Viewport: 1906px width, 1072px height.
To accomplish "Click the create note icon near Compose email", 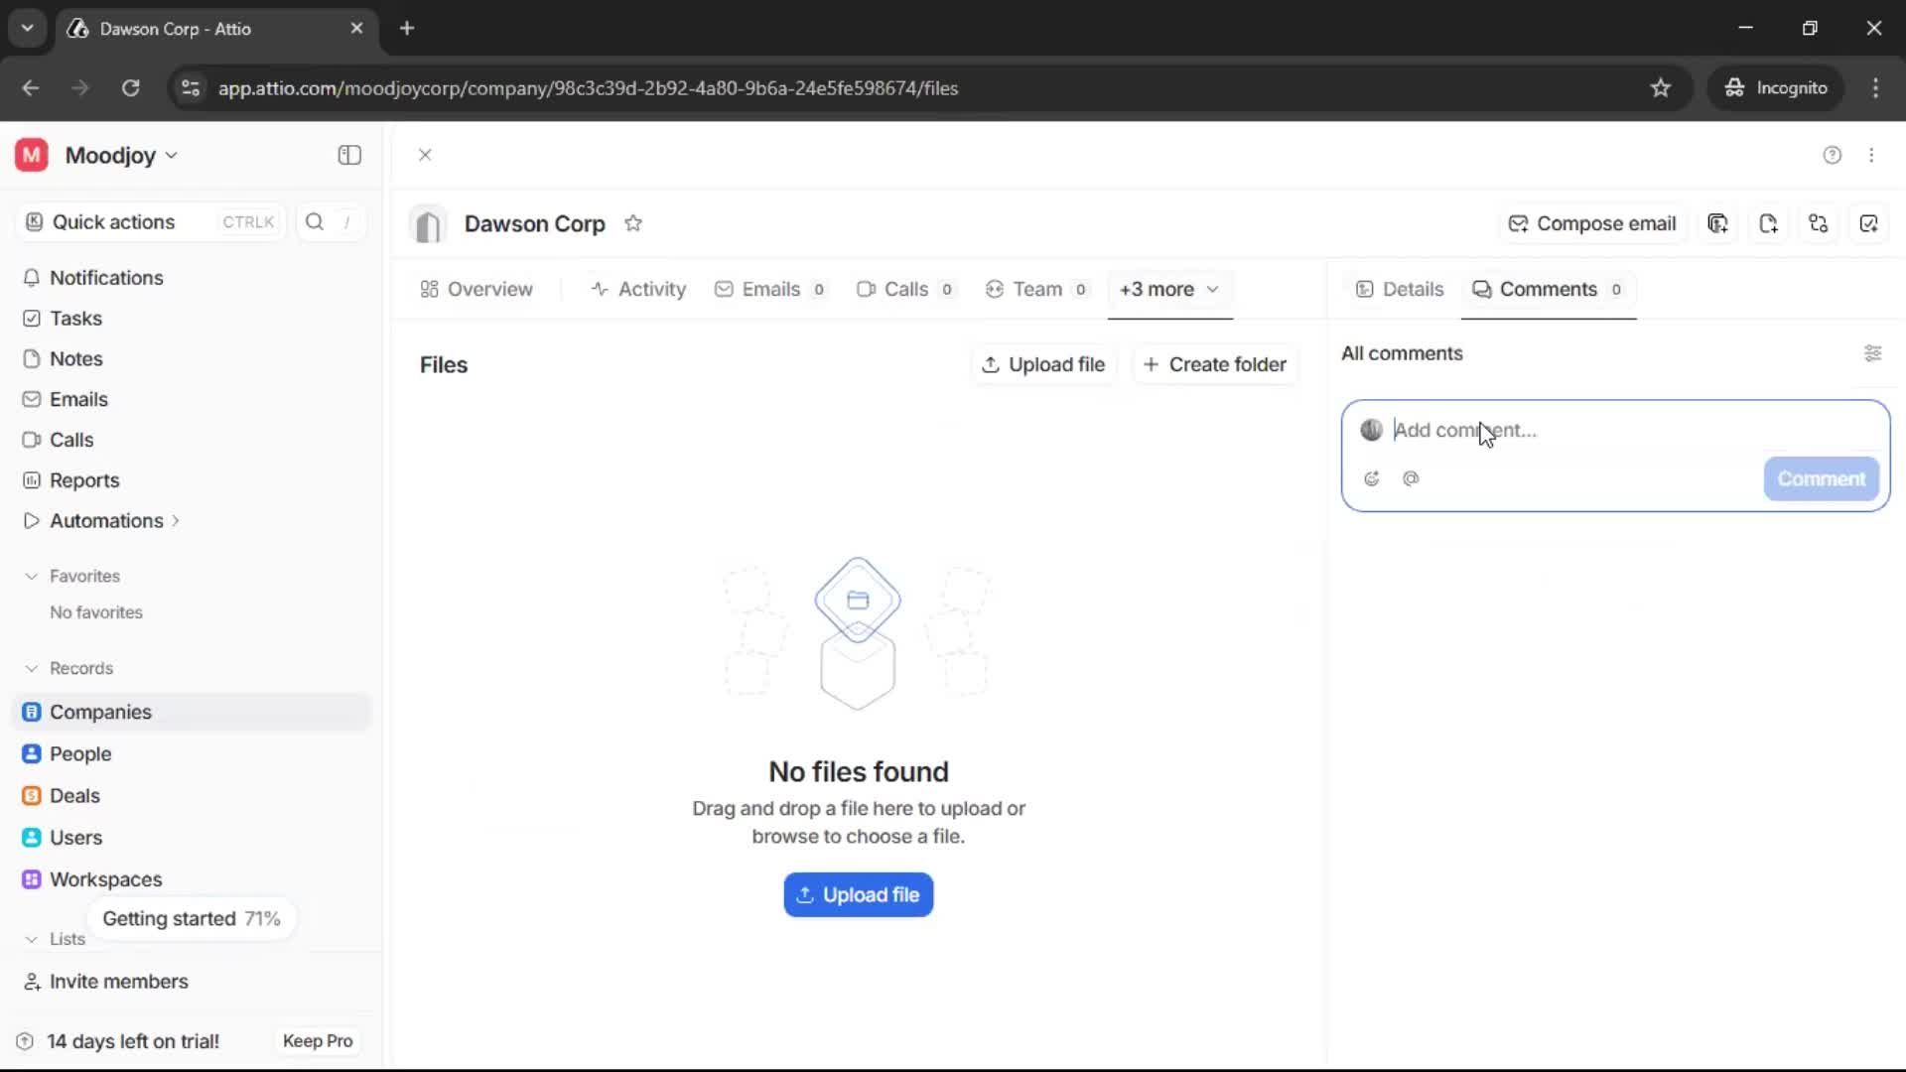I will tap(1769, 223).
